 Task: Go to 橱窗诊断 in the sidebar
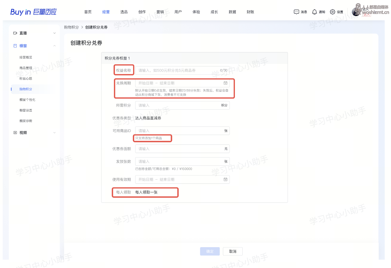tap(26, 121)
